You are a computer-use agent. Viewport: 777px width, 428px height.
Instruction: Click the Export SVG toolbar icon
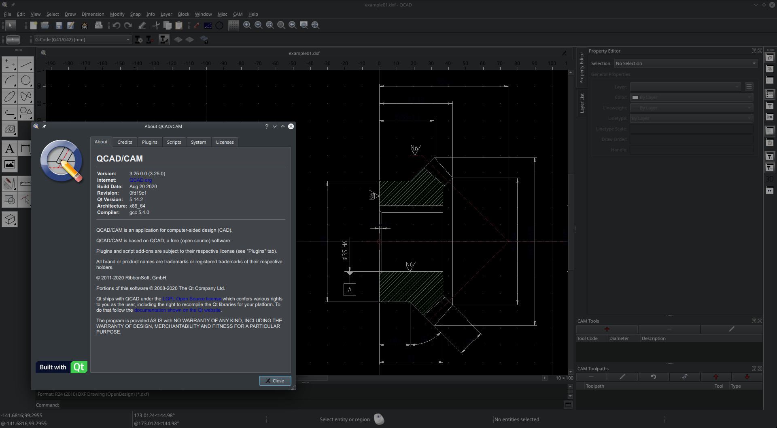[x=85, y=25]
